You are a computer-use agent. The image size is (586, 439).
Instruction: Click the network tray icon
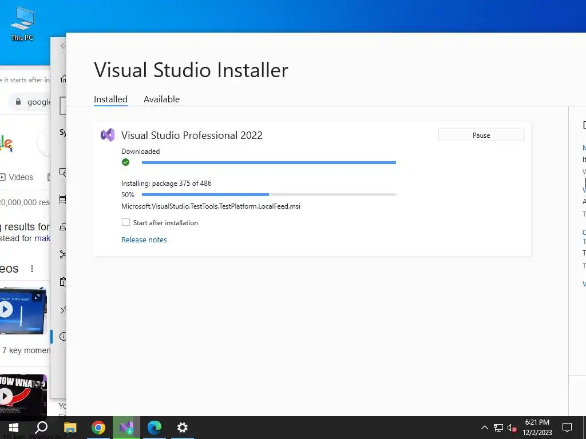tap(498, 428)
